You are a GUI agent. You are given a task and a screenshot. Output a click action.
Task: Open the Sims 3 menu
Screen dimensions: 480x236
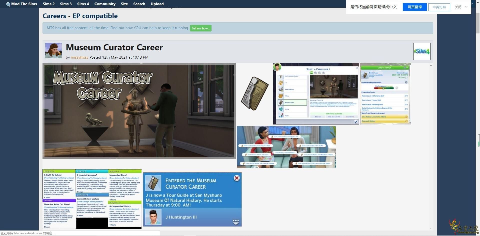66,4
